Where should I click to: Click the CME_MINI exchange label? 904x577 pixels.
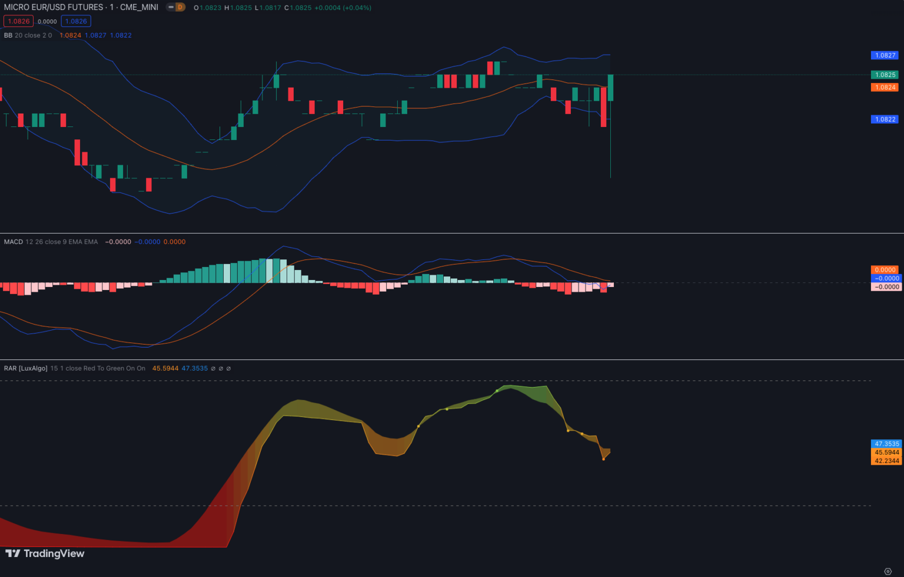pyautogui.click(x=139, y=7)
